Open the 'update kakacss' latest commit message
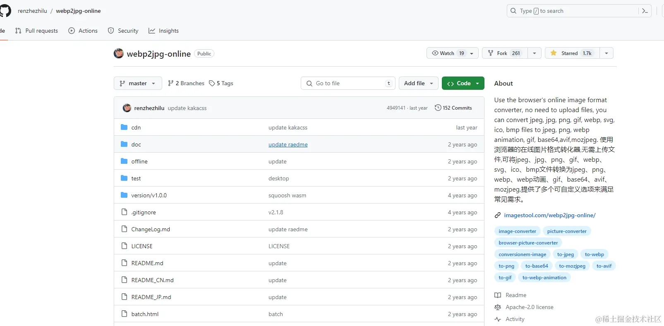 pyautogui.click(x=187, y=108)
